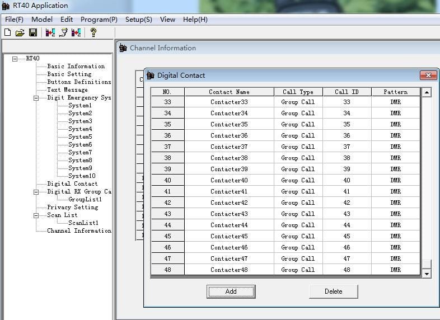This screenshot has width=440, height=320.
Task: Click the Save floppy disk icon
Action: [33, 32]
